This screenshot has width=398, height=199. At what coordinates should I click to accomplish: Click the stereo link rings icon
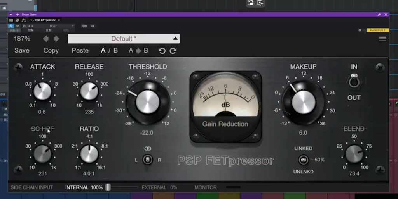[x=148, y=148]
